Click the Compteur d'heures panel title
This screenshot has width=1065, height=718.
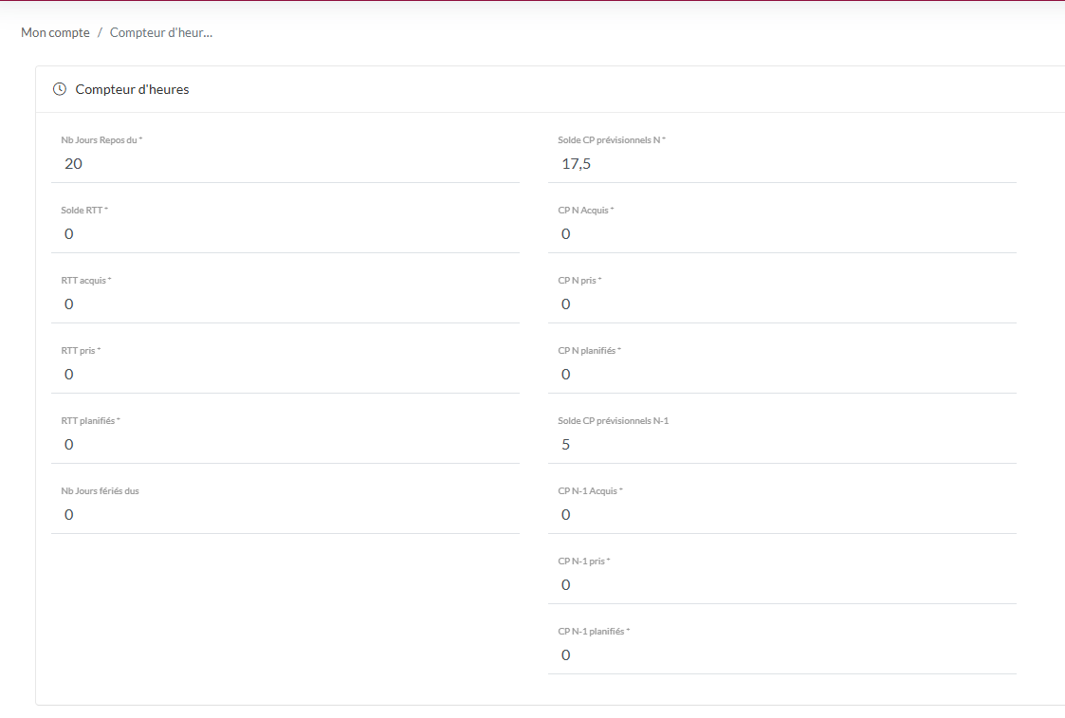point(132,89)
